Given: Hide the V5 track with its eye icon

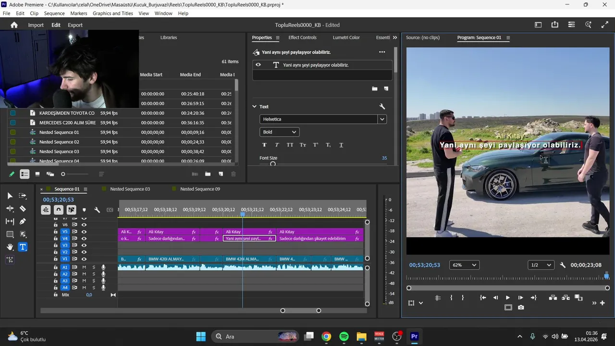Looking at the screenshot, I should pos(84,232).
